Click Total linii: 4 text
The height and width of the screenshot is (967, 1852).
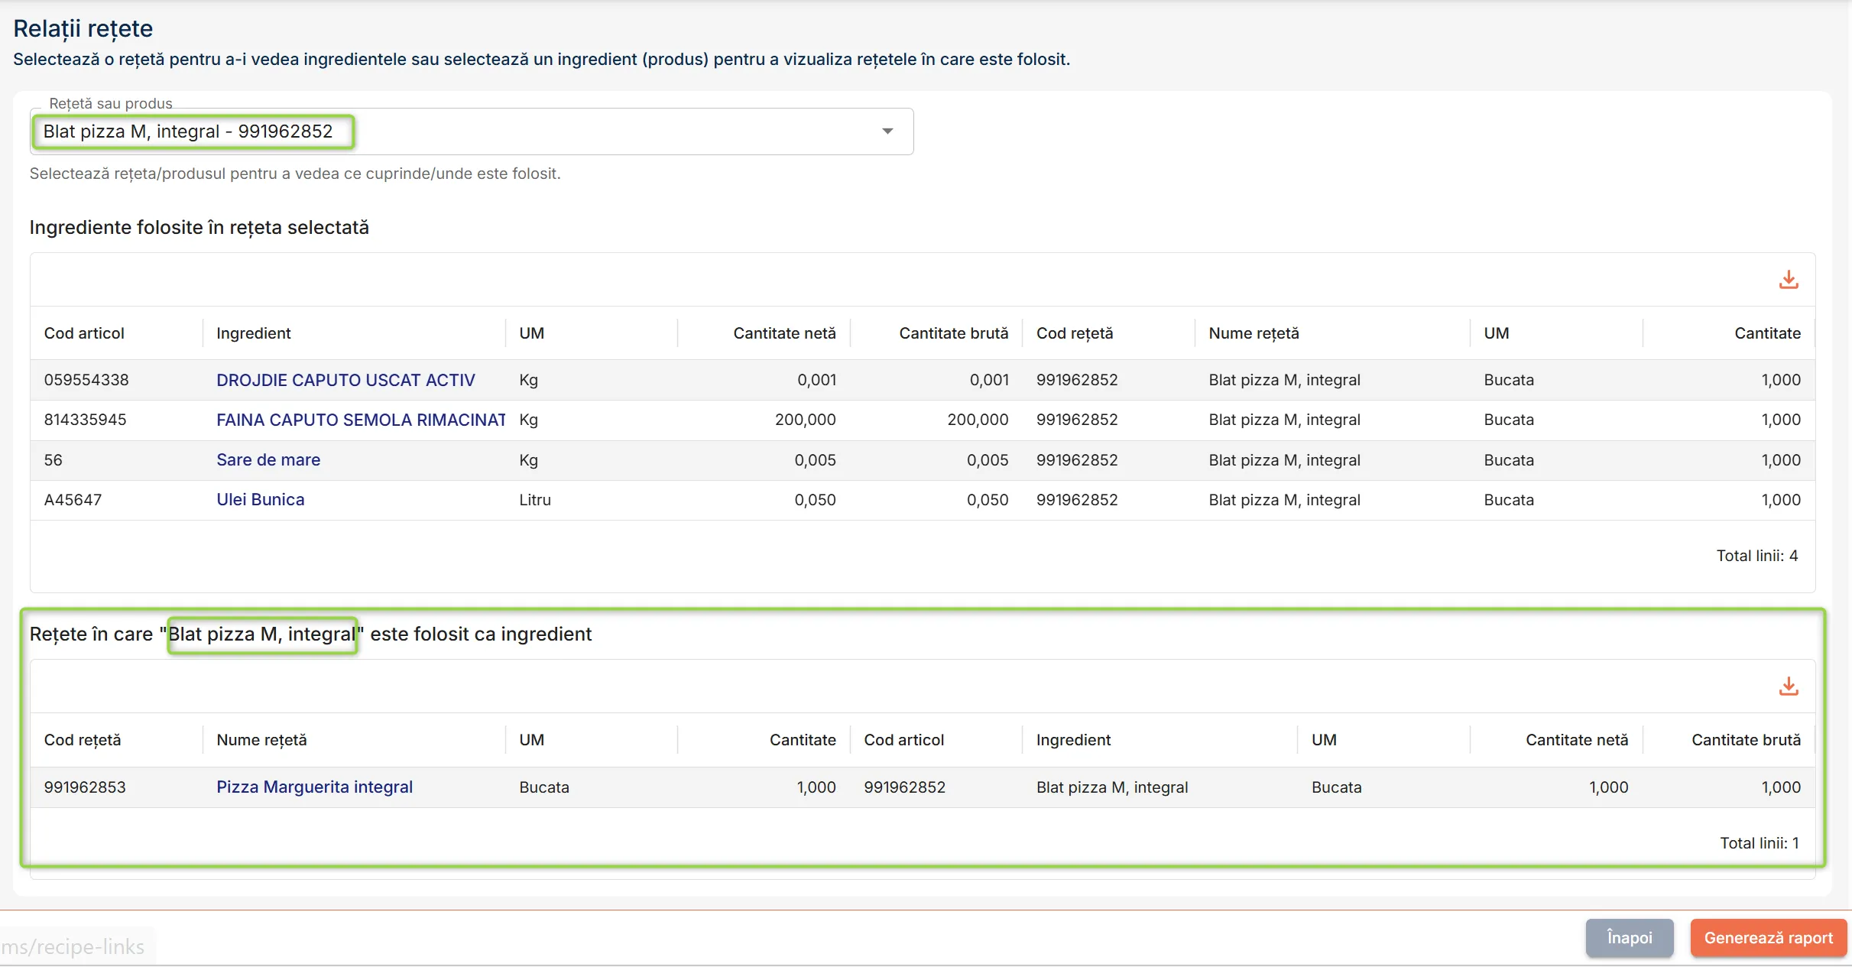(x=1757, y=556)
